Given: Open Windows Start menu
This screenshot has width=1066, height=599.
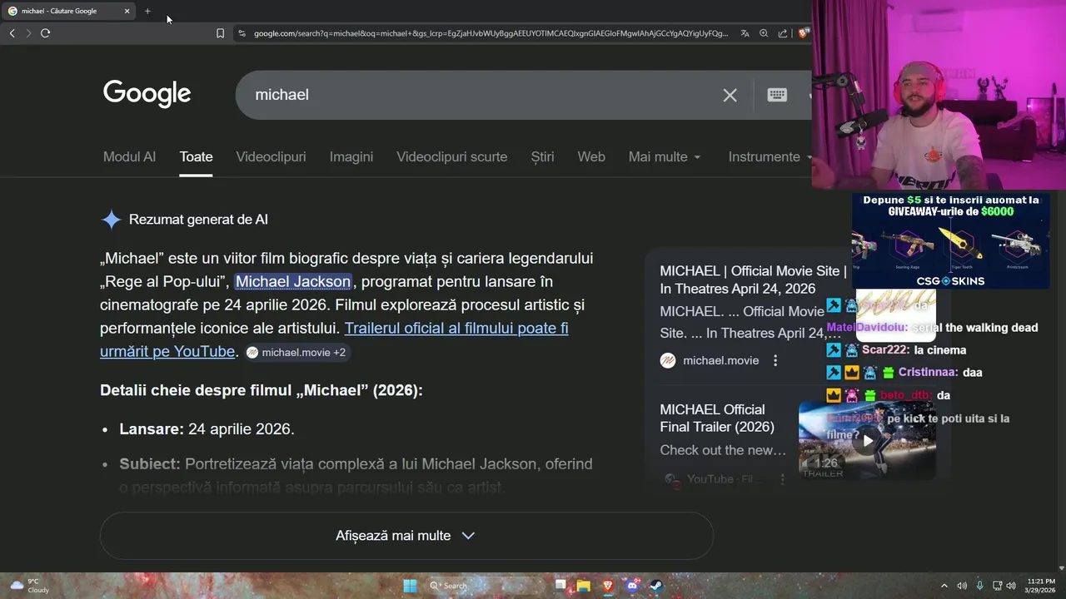Looking at the screenshot, I should pyautogui.click(x=410, y=586).
